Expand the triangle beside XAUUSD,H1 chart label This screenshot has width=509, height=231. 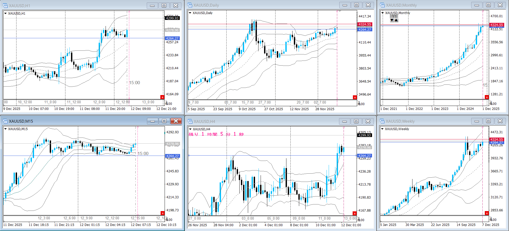tap(5, 13)
